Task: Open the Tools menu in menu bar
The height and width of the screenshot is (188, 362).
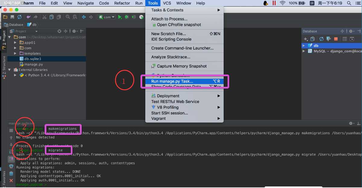Action: (x=153, y=3)
